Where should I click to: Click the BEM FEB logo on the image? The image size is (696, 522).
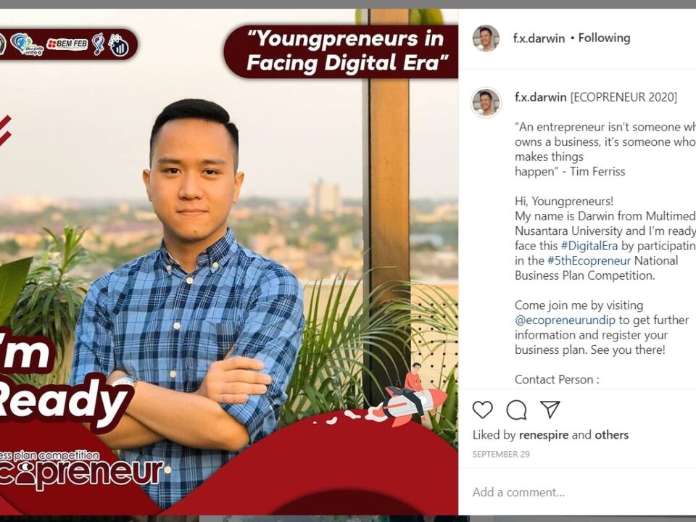pos(67,44)
